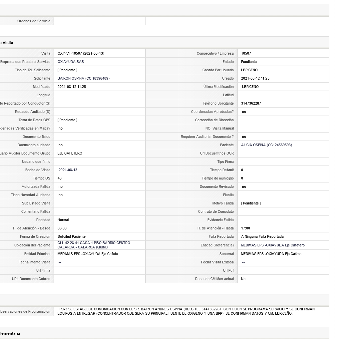Click the Tiempo Default value 0

click(x=242, y=170)
